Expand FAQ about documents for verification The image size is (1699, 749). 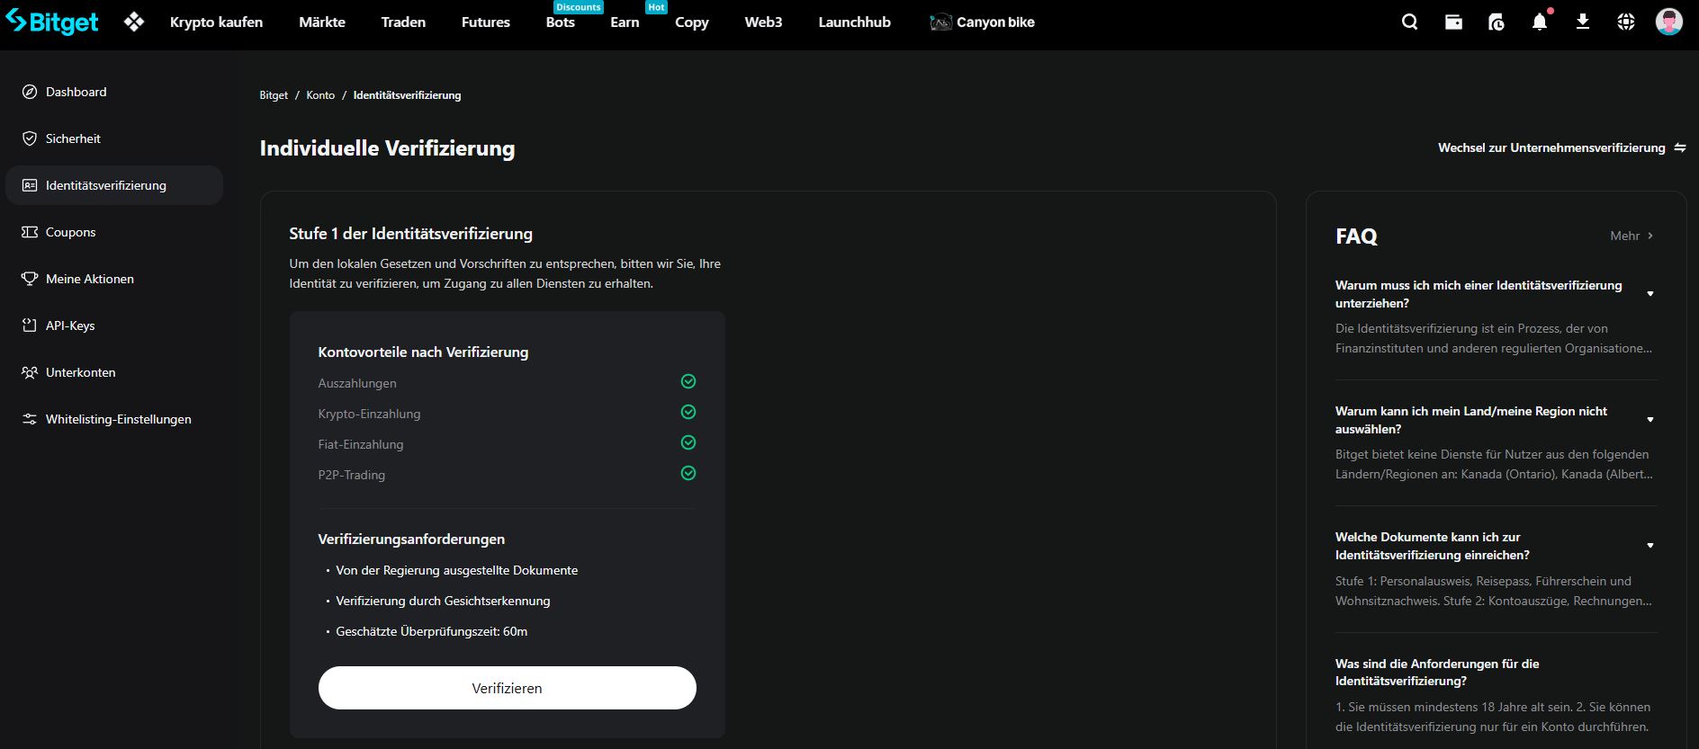pos(1650,546)
